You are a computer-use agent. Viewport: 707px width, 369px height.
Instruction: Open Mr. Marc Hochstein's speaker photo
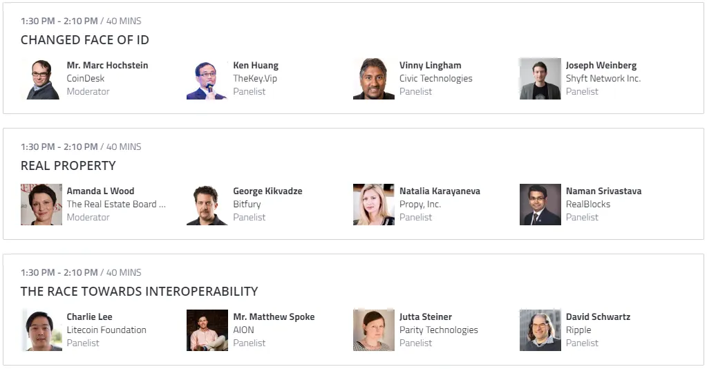click(x=41, y=79)
